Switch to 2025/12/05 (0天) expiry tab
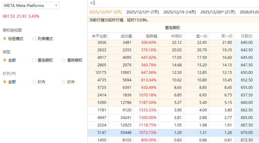The image size is (259, 143). point(105,12)
